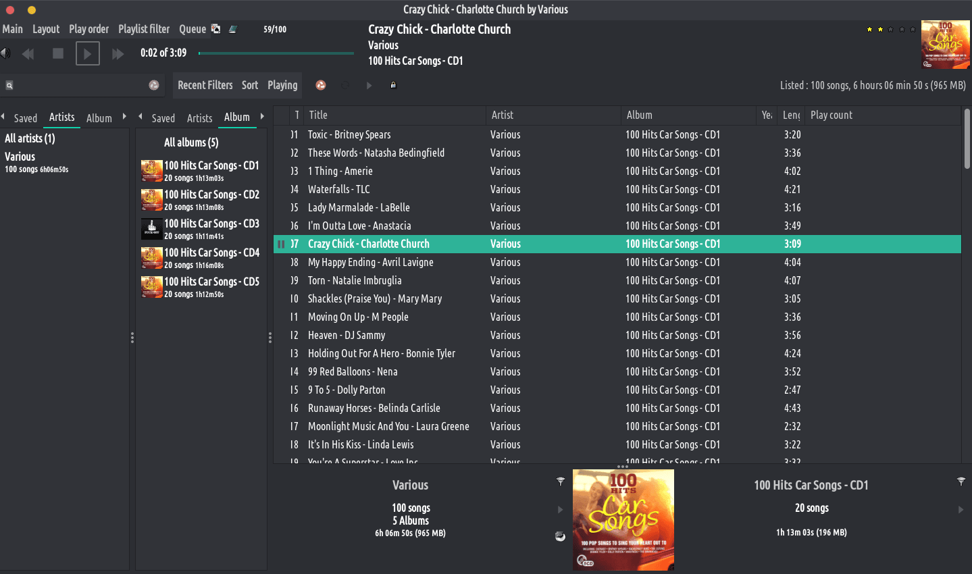Toggle the lock icon in filter toolbar

(393, 85)
